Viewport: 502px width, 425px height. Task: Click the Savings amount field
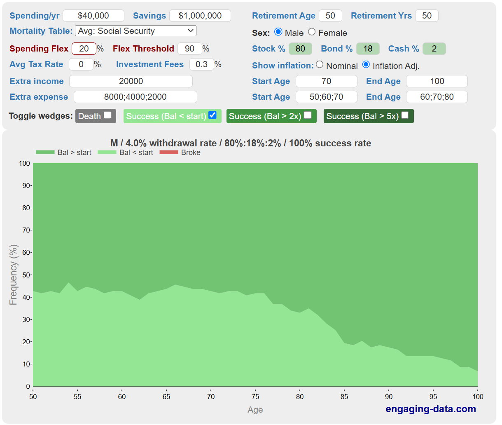click(x=200, y=16)
